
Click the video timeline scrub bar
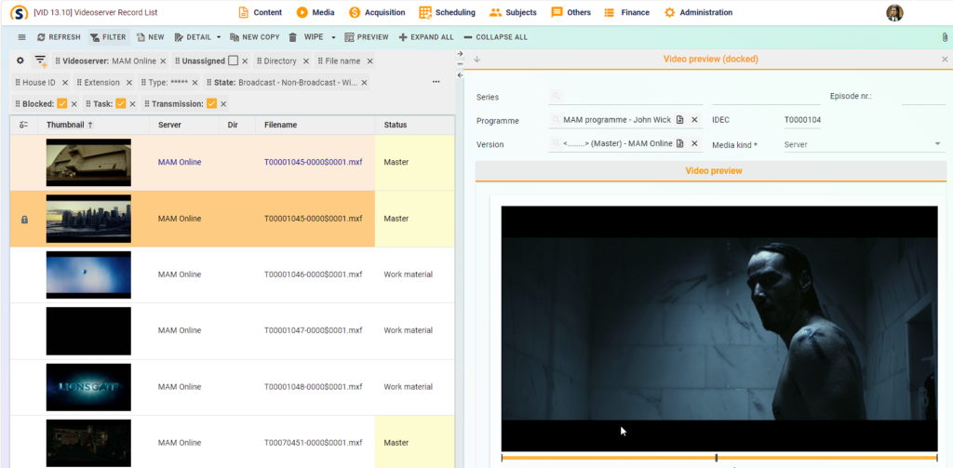pos(719,458)
